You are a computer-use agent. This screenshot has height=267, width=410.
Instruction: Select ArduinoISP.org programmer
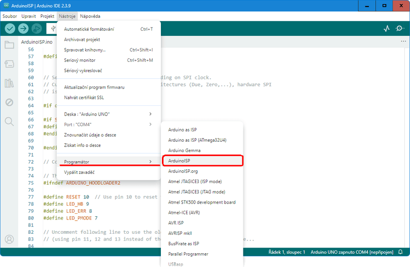(202, 171)
